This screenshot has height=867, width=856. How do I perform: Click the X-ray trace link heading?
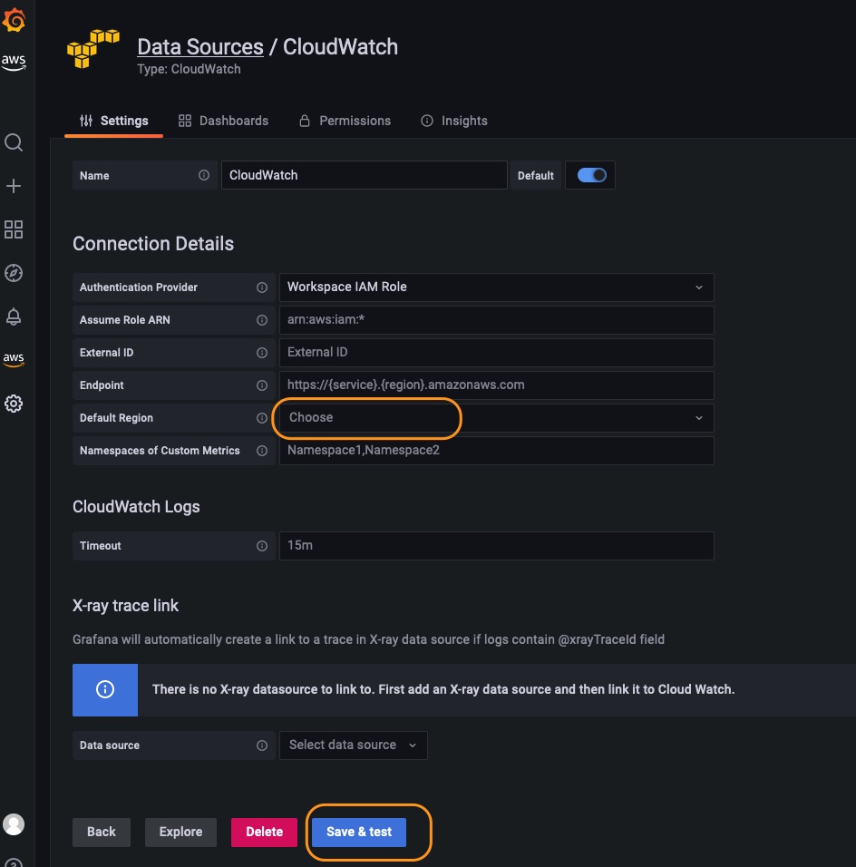pyautogui.click(x=125, y=606)
